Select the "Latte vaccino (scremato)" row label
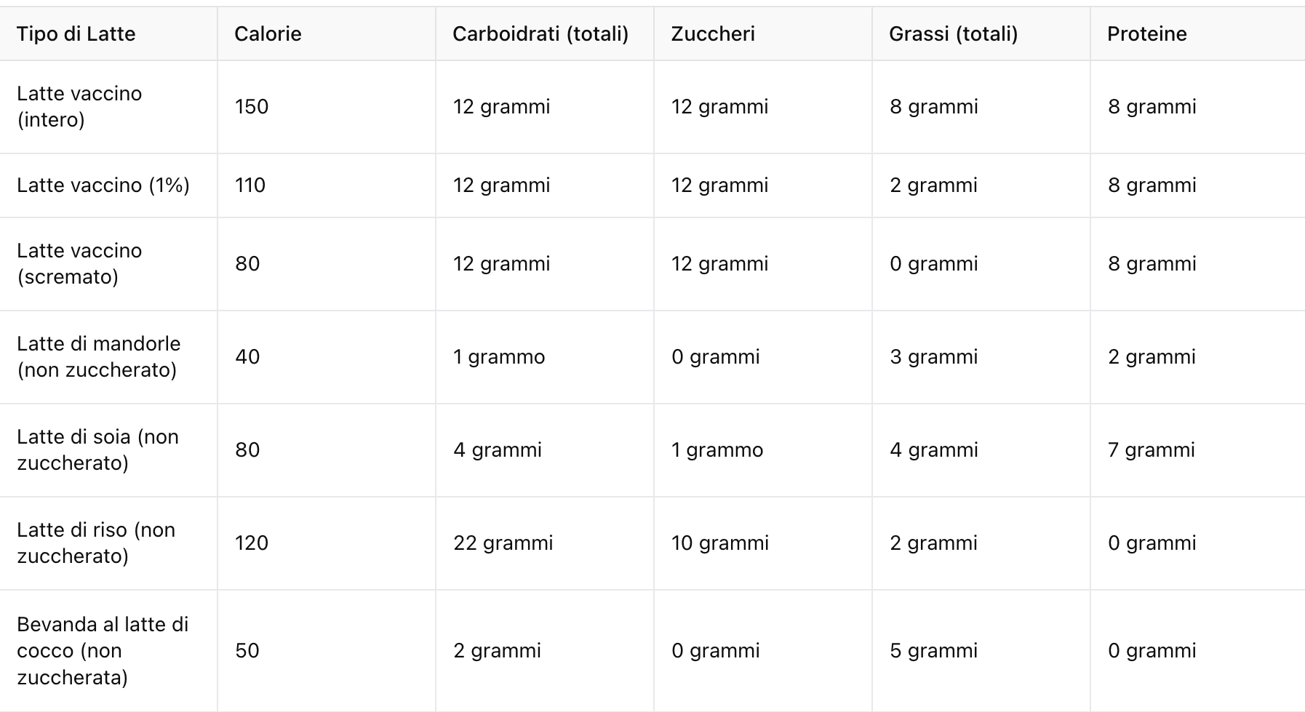1305x712 pixels. click(x=79, y=263)
